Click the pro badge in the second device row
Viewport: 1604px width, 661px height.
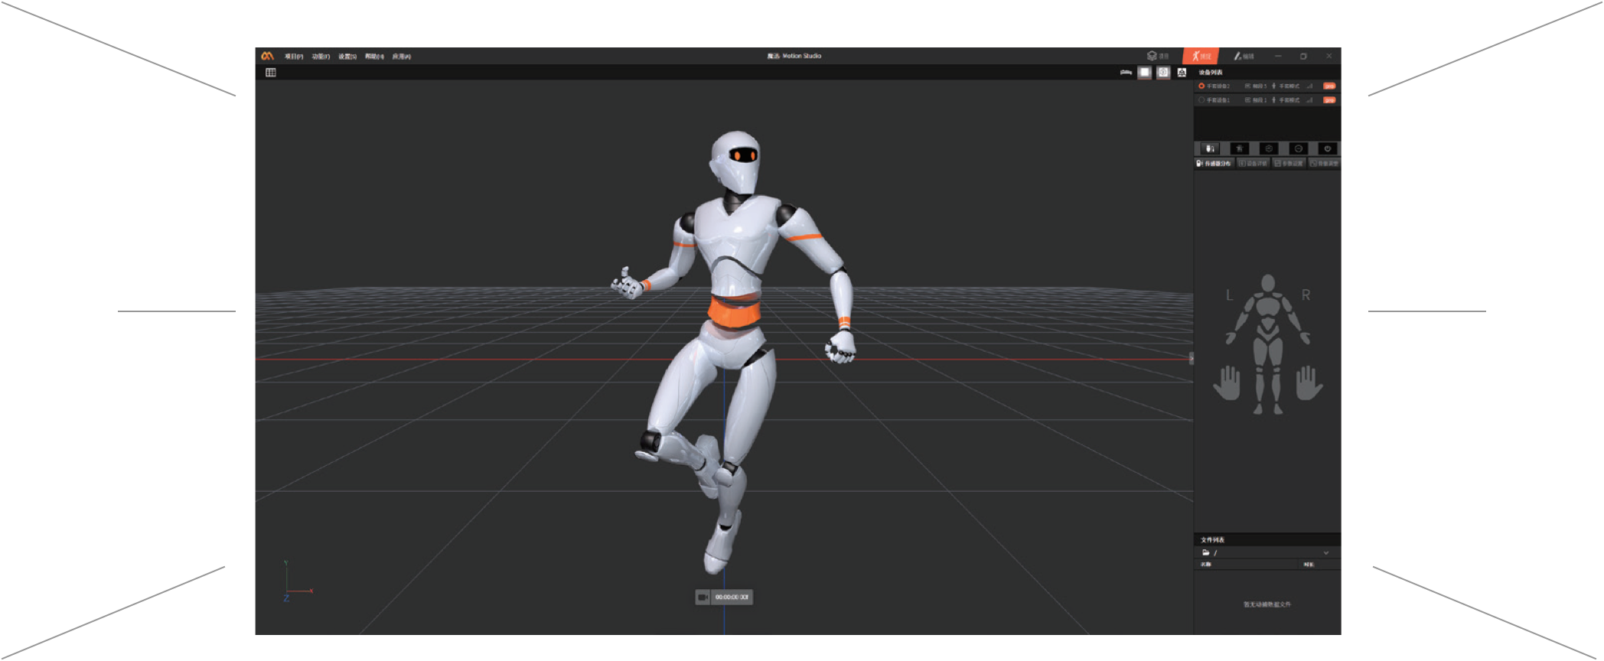(x=1329, y=100)
